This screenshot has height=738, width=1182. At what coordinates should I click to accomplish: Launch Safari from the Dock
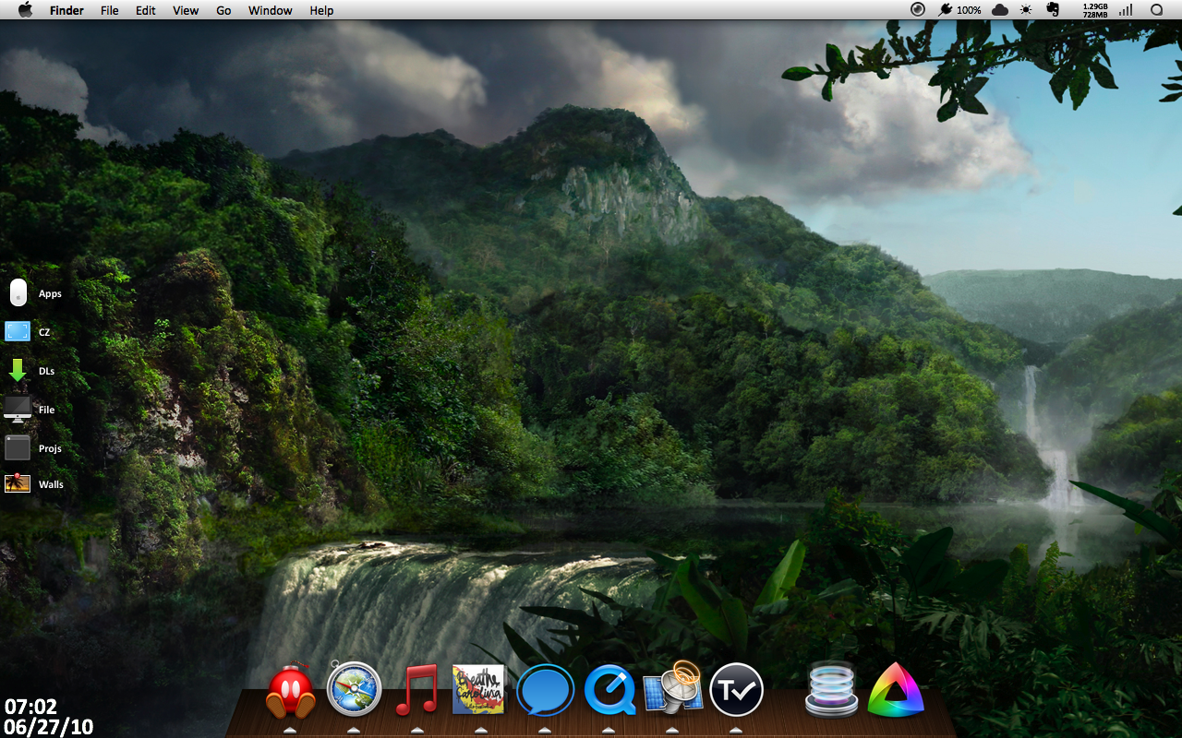[355, 689]
